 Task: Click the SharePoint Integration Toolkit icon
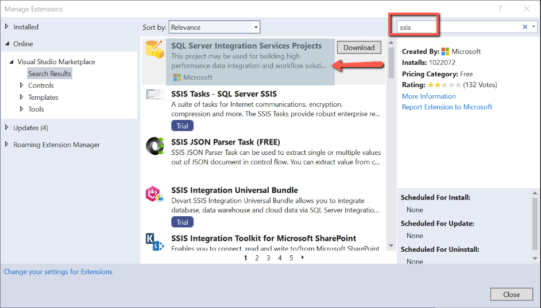pyautogui.click(x=155, y=242)
